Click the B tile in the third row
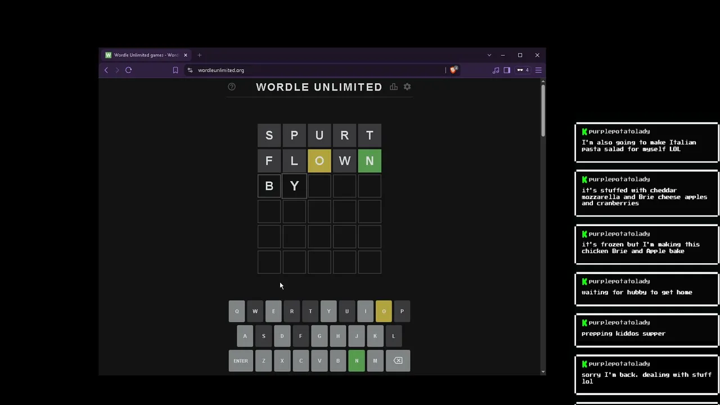 pyautogui.click(x=269, y=186)
